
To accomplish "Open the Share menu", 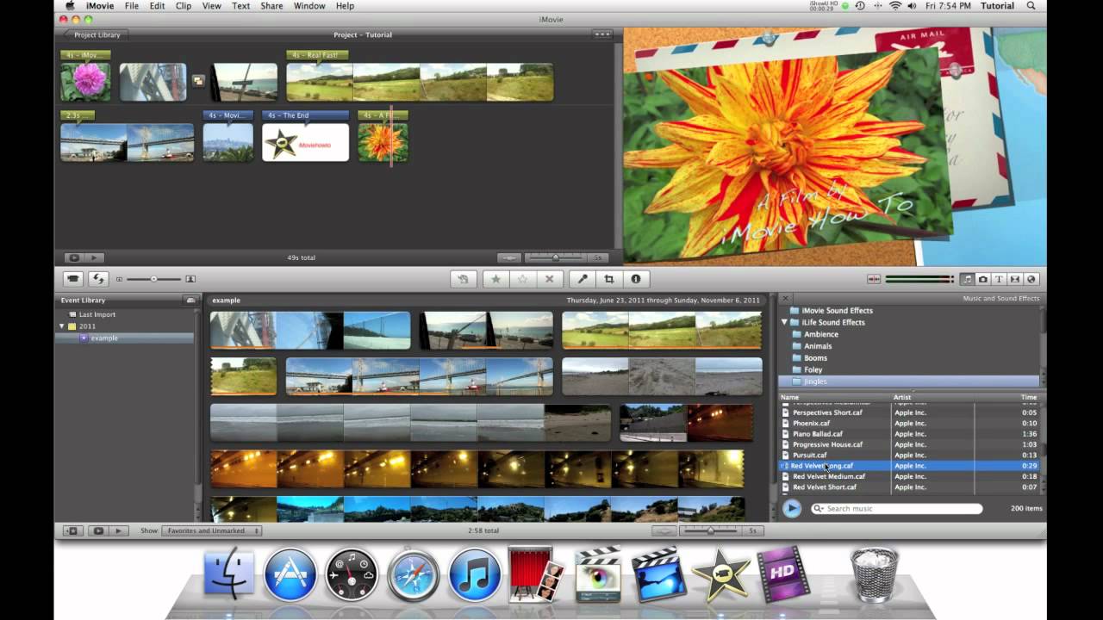I will tap(271, 6).
